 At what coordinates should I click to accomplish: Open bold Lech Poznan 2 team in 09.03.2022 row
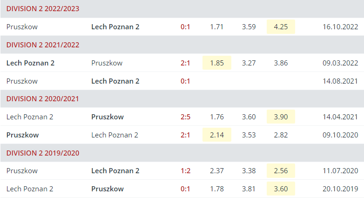tap(30, 63)
